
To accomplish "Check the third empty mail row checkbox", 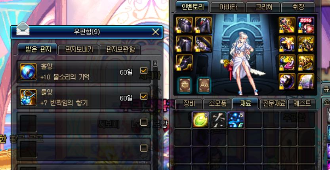I will [144, 122].
